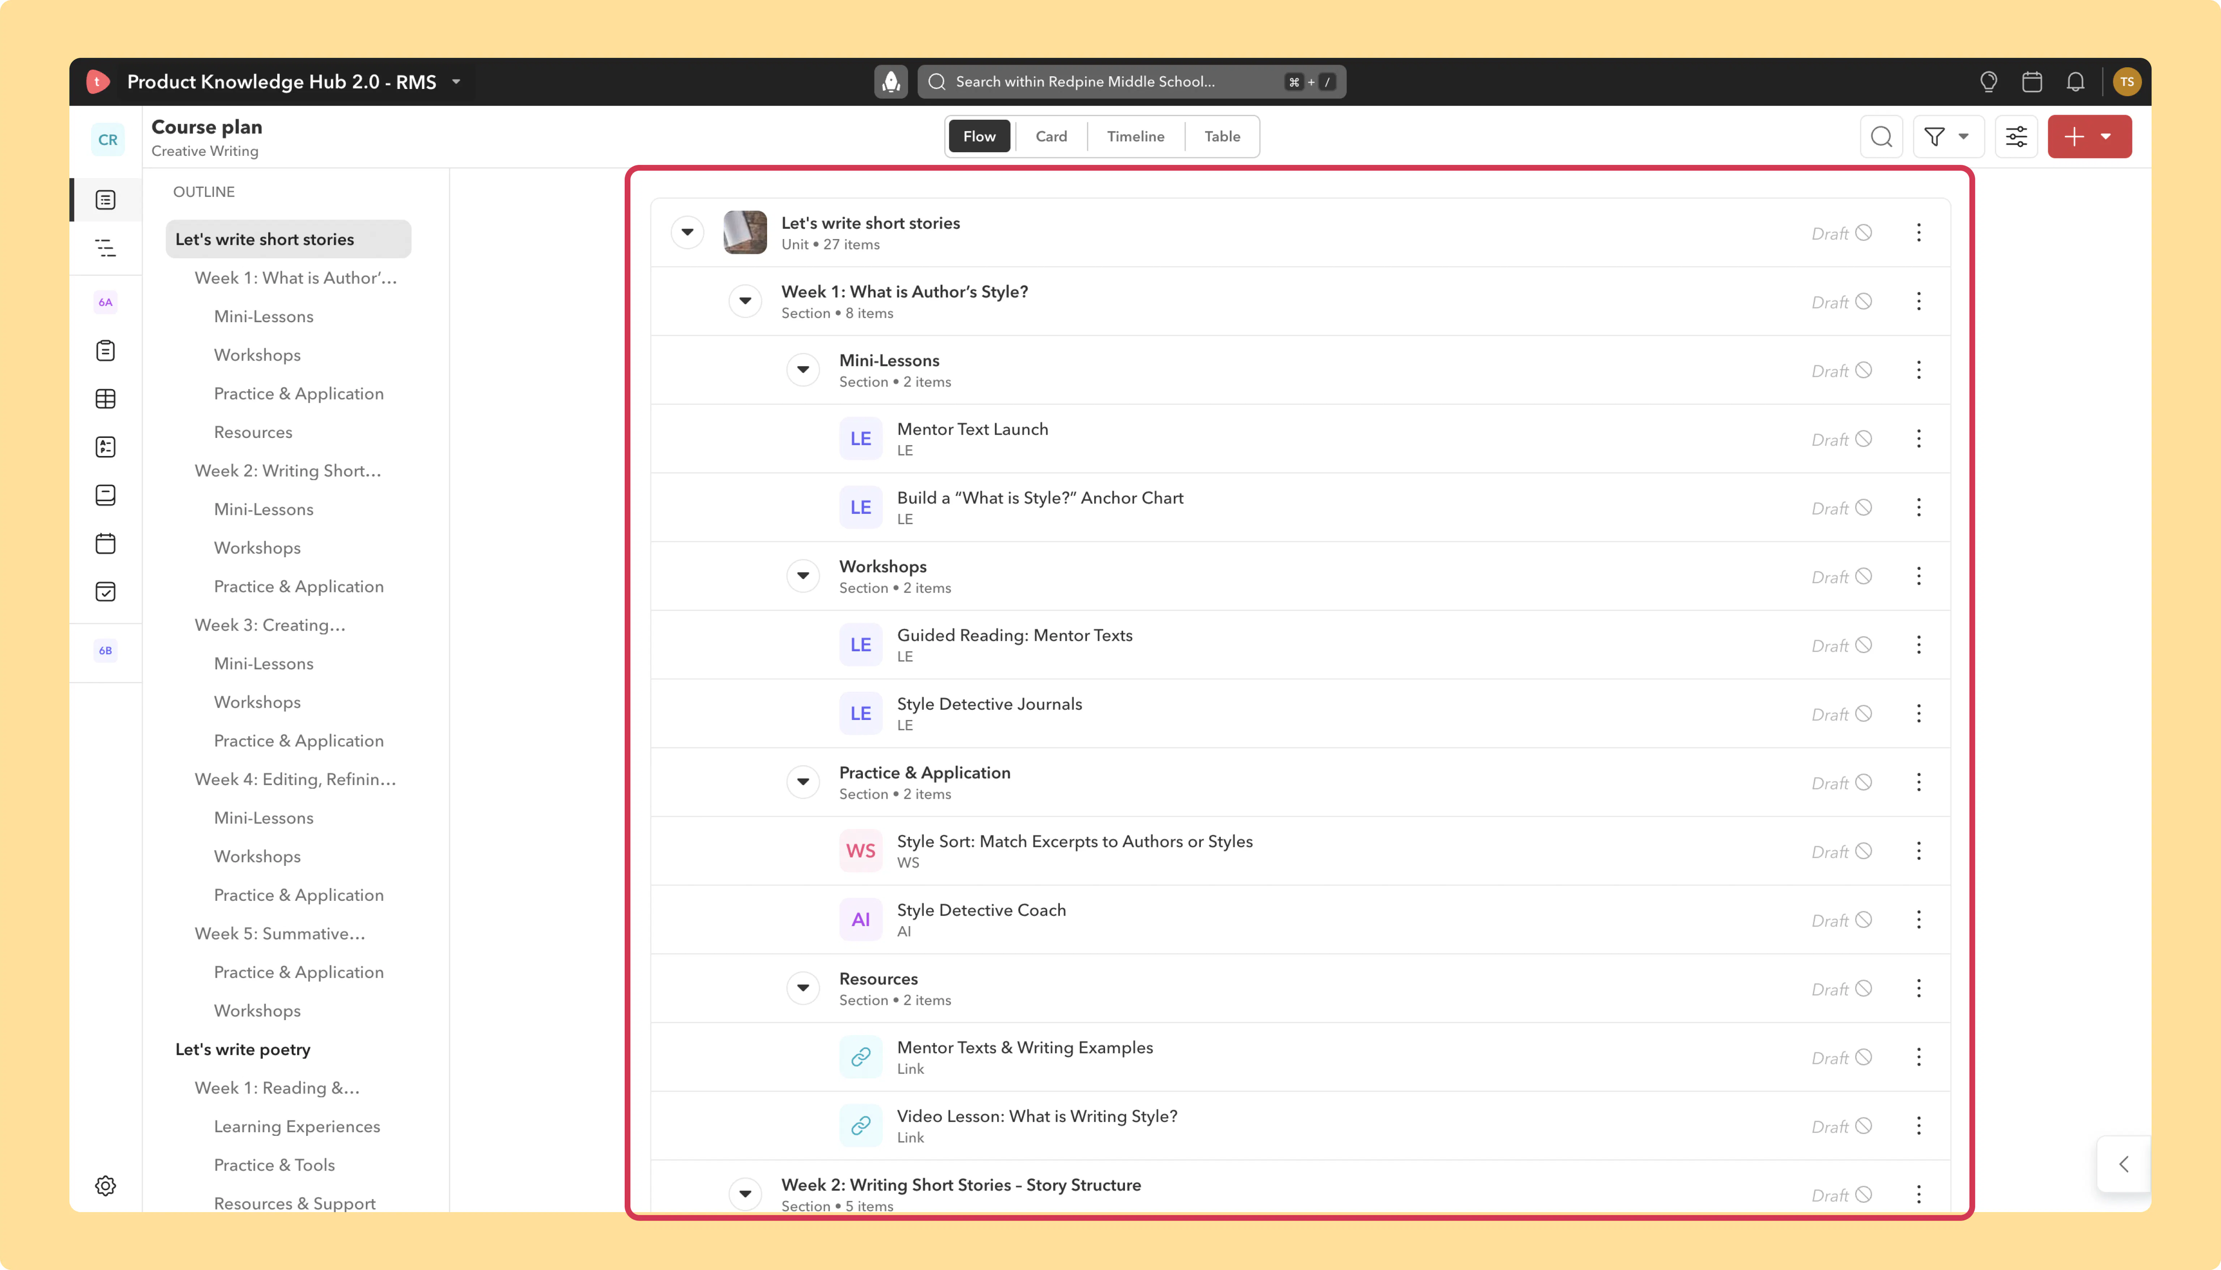Viewport: 2221px width, 1270px height.
Task: Click the red app logo in top bar
Action: pos(98,82)
